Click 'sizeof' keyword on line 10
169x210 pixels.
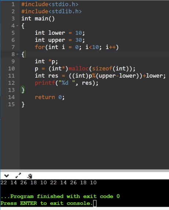tap(102, 69)
